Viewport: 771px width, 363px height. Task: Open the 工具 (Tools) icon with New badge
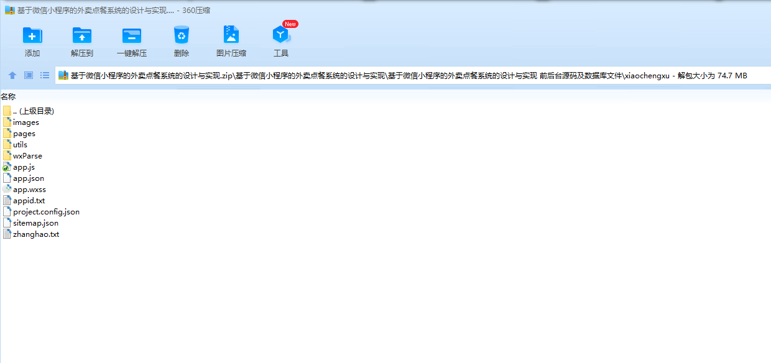[x=282, y=35]
